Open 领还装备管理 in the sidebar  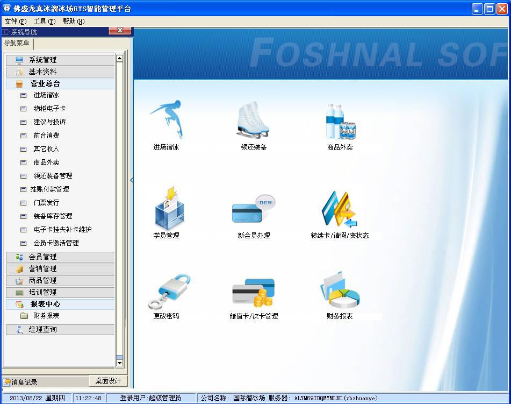tap(53, 176)
